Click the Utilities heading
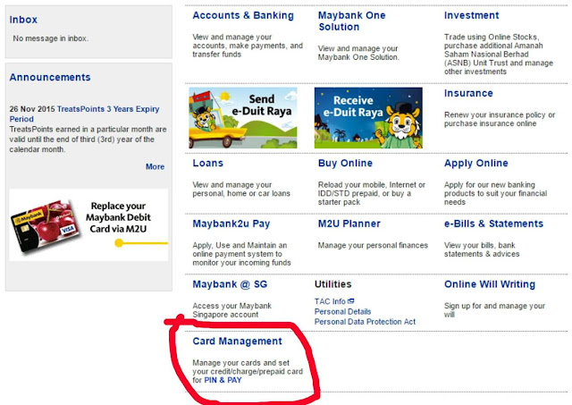This screenshot has width=572, height=405. [x=333, y=284]
